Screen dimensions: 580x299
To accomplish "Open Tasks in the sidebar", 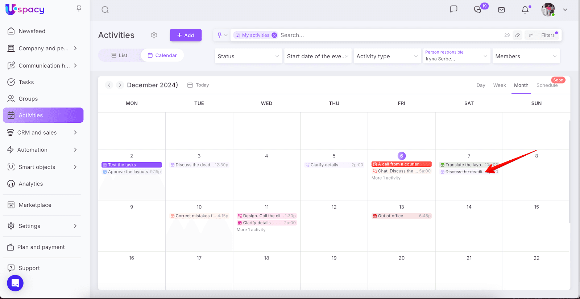I will (26, 82).
